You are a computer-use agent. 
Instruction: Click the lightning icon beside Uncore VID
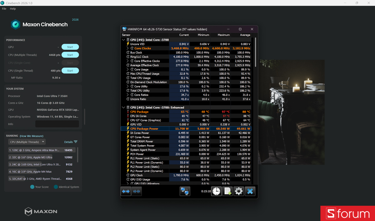[128, 44]
